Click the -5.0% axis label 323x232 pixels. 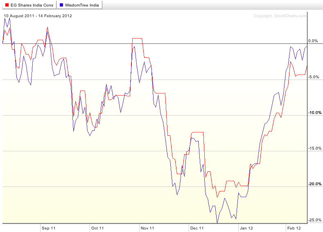tap(314, 77)
